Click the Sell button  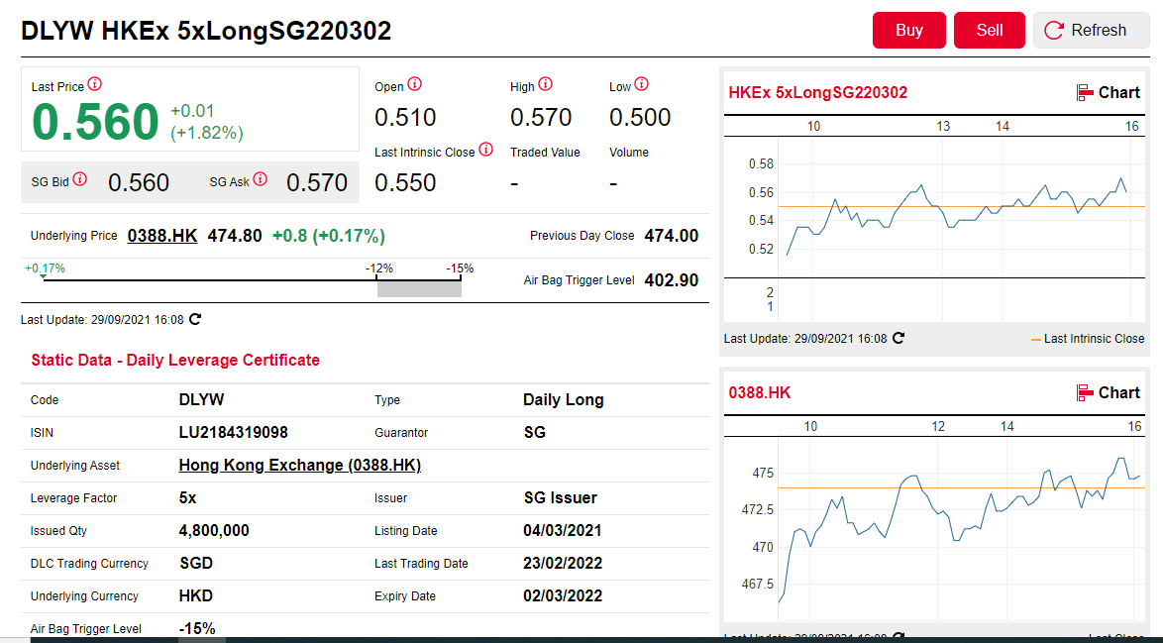[990, 31]
